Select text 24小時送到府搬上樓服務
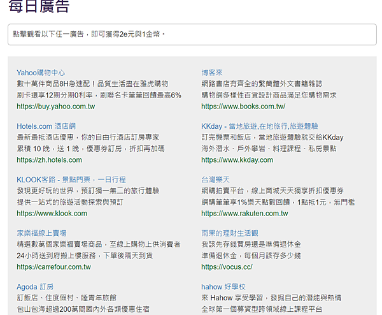Screen dimensions: 382x315 pos(56,256)
